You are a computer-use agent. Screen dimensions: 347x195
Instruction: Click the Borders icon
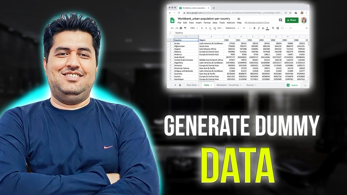[x=278, y=28]
